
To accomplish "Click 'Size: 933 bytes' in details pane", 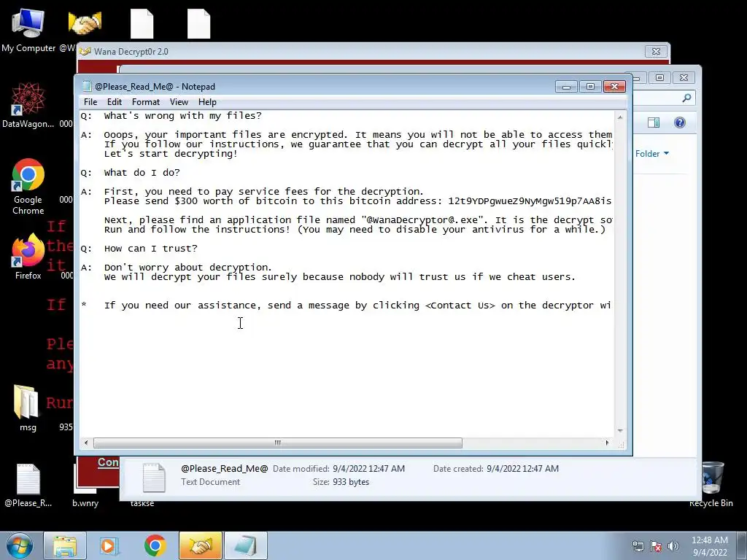I will 341,482.
